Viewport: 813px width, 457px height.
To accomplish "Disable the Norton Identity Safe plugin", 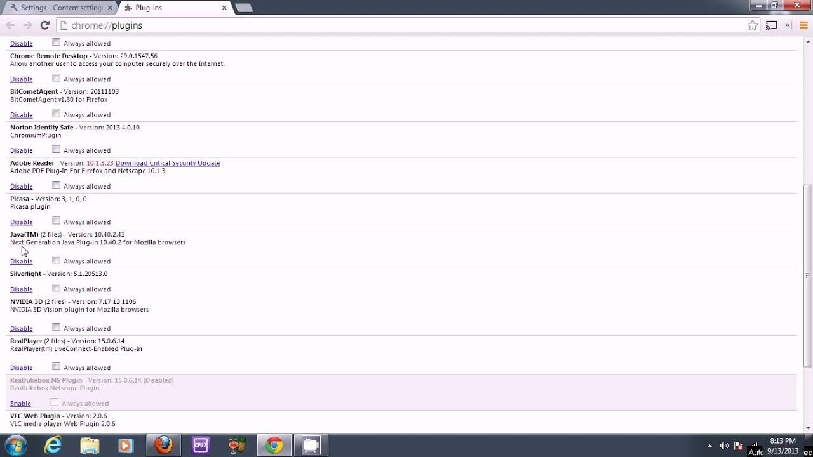I will pos(21,150).
